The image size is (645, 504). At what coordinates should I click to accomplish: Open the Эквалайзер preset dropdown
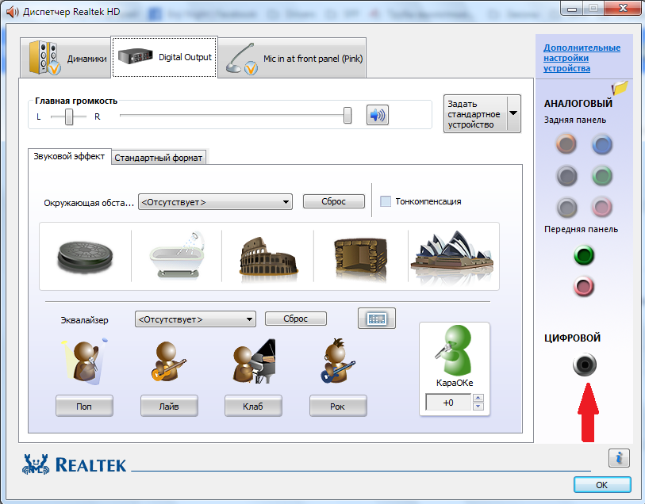(195, 319)
